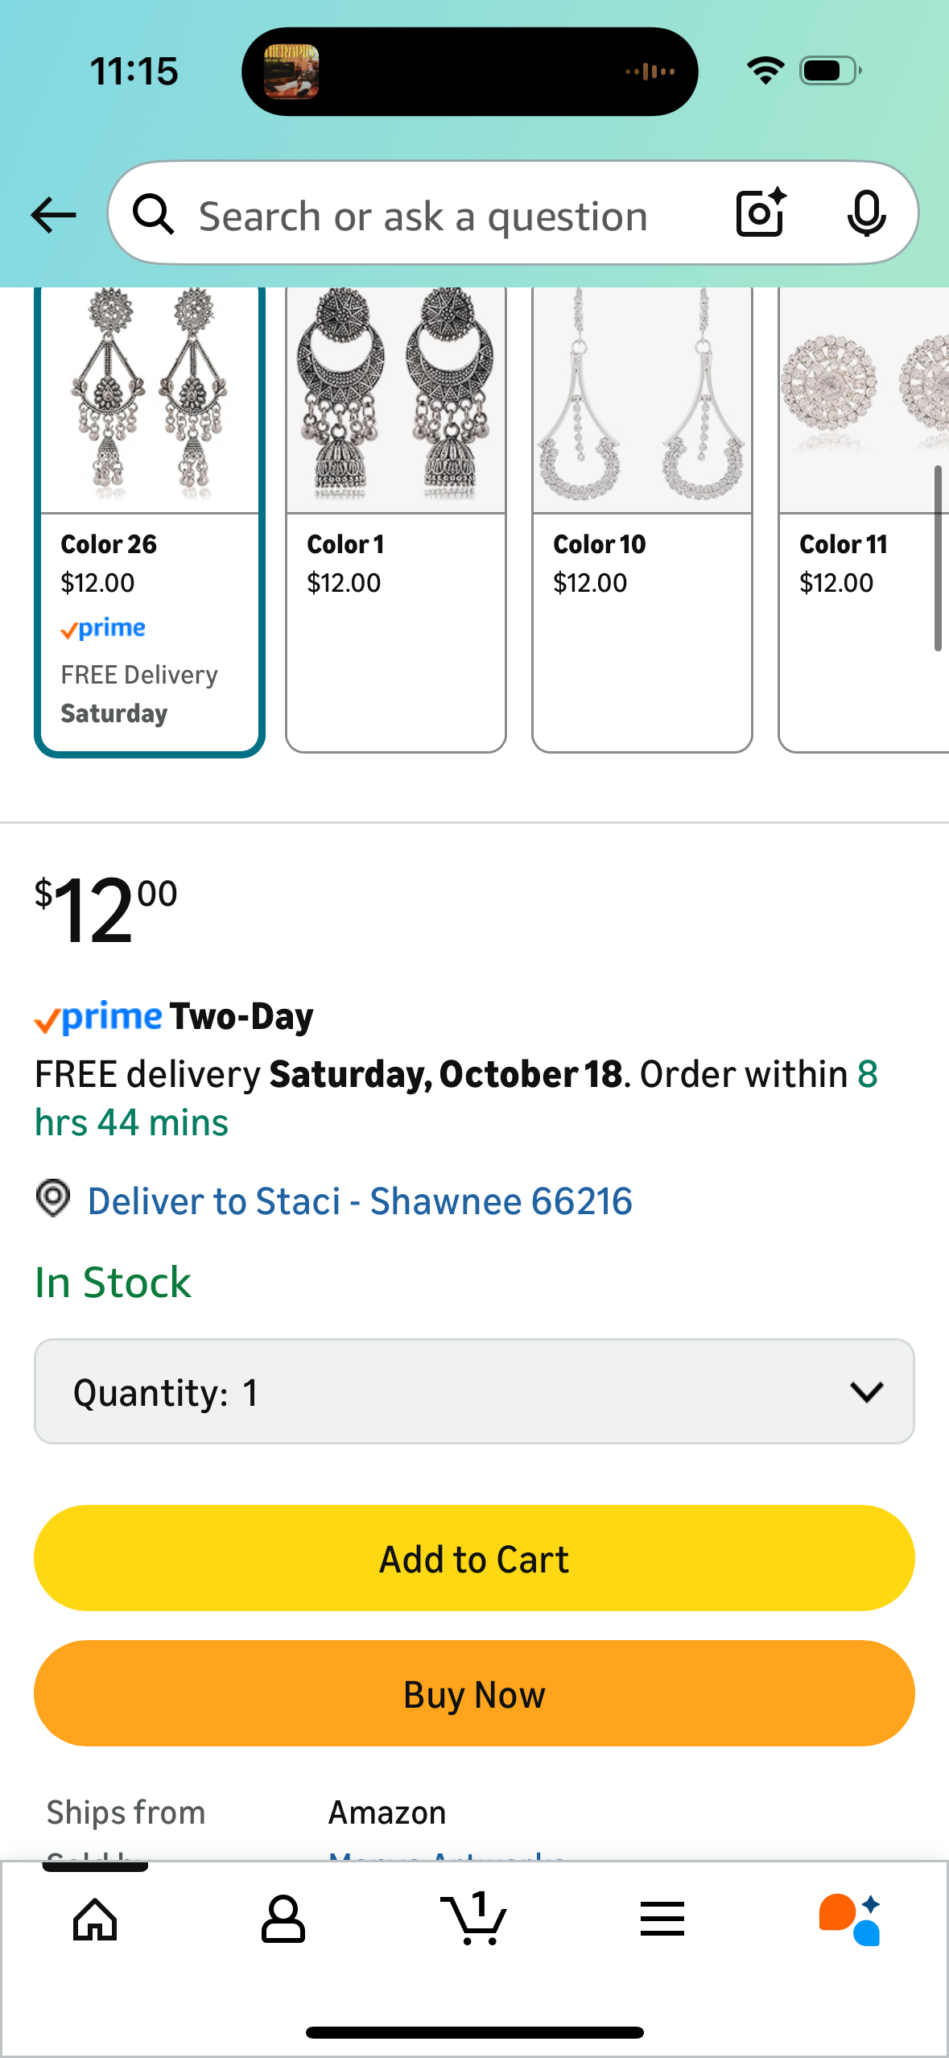Tap Deliver to Staci - Shawnee 66216 link
The width and height of the screenshot is (949, 2058).
(x=360, y=1201)
